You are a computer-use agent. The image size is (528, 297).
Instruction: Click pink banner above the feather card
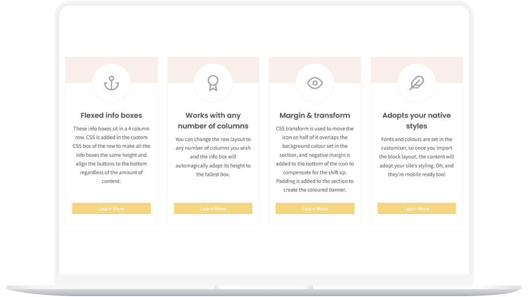coord(450,70)
